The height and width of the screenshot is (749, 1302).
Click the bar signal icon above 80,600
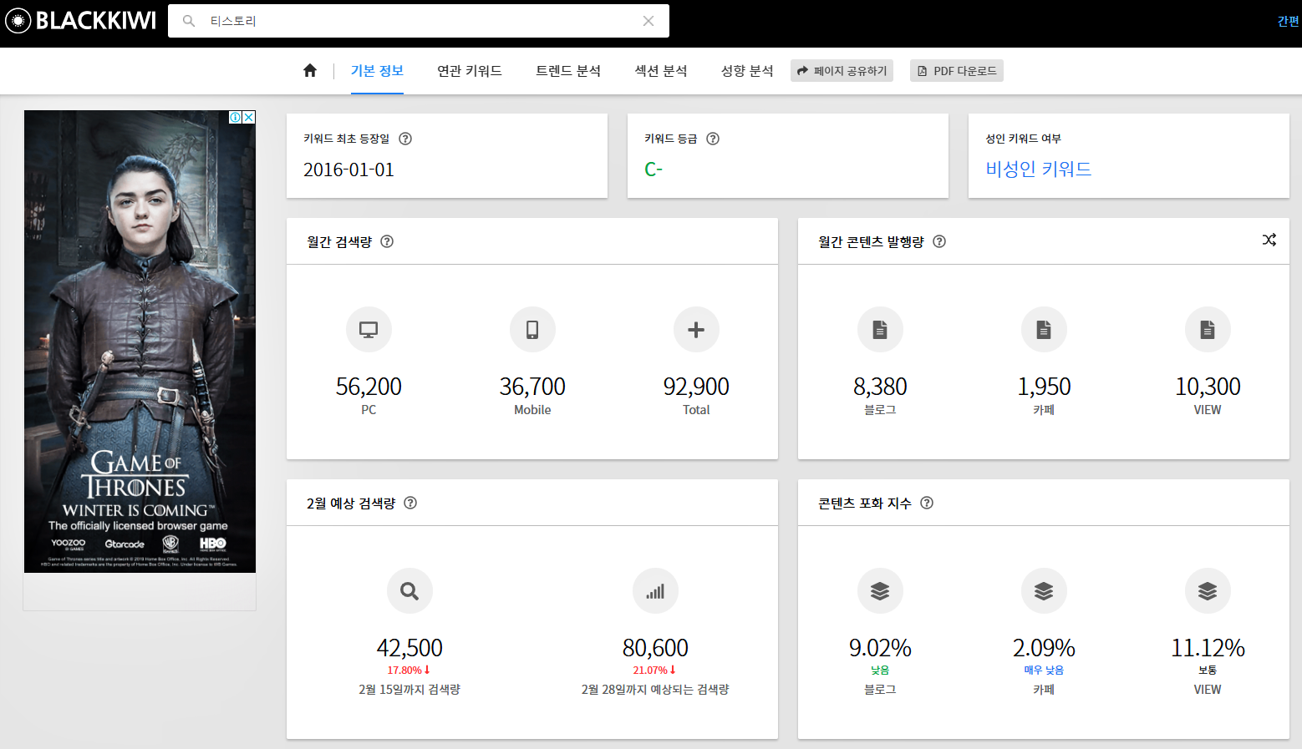[x=655, y=591]
